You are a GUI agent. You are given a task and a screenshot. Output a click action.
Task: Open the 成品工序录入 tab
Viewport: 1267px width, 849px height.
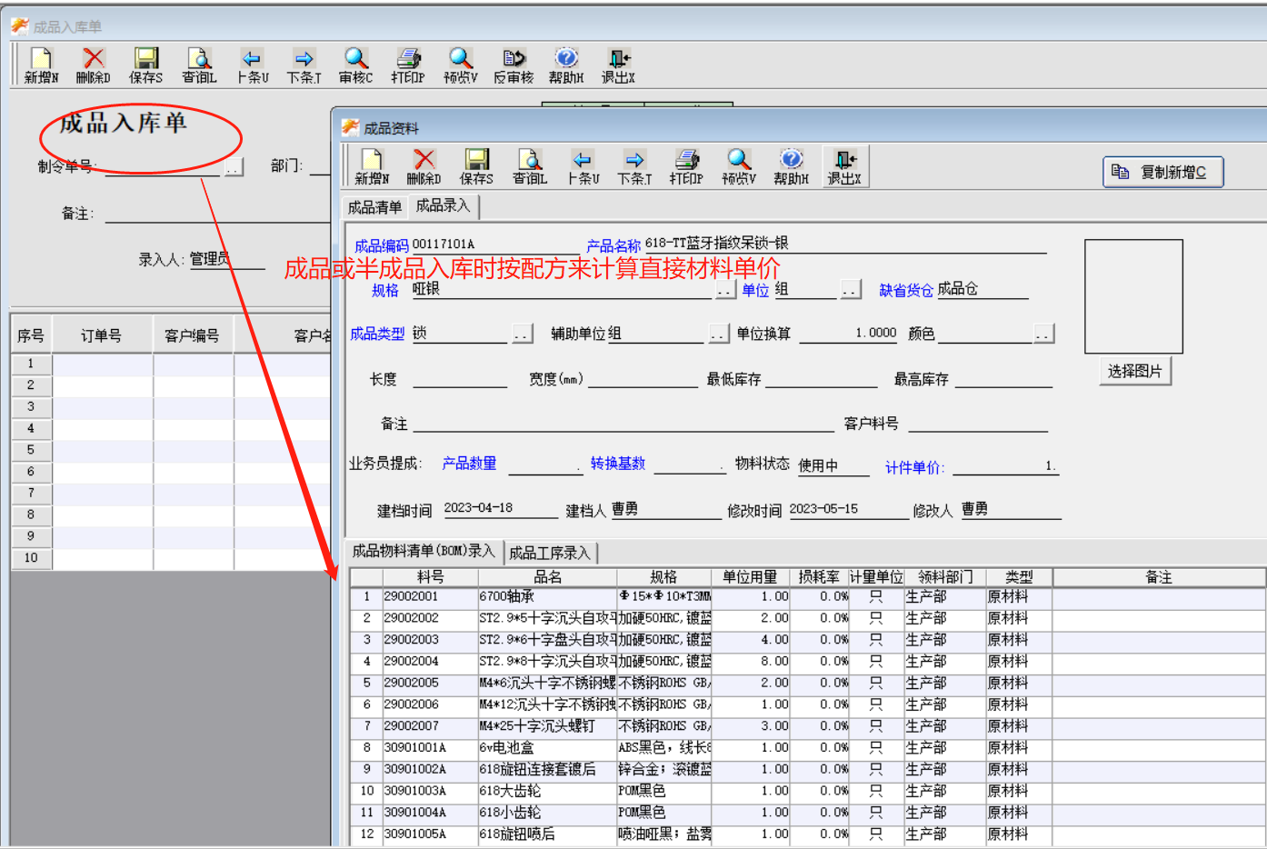click(549, 553)
